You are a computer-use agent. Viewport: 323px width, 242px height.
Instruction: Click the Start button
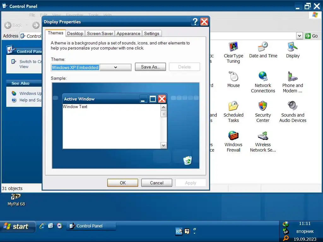[18, 226]
